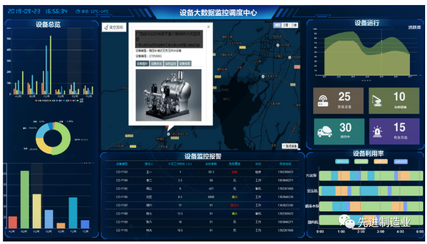Select the CD-Y106 row in the alarm table
This screenshot has width=427, height=244.
pos(202,197)
